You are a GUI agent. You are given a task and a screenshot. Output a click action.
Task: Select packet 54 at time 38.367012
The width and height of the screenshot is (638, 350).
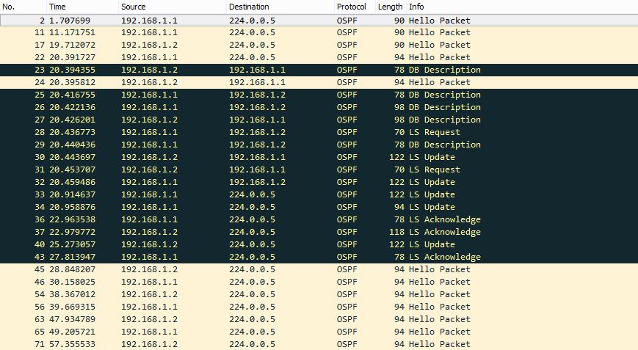coord(319,294)
